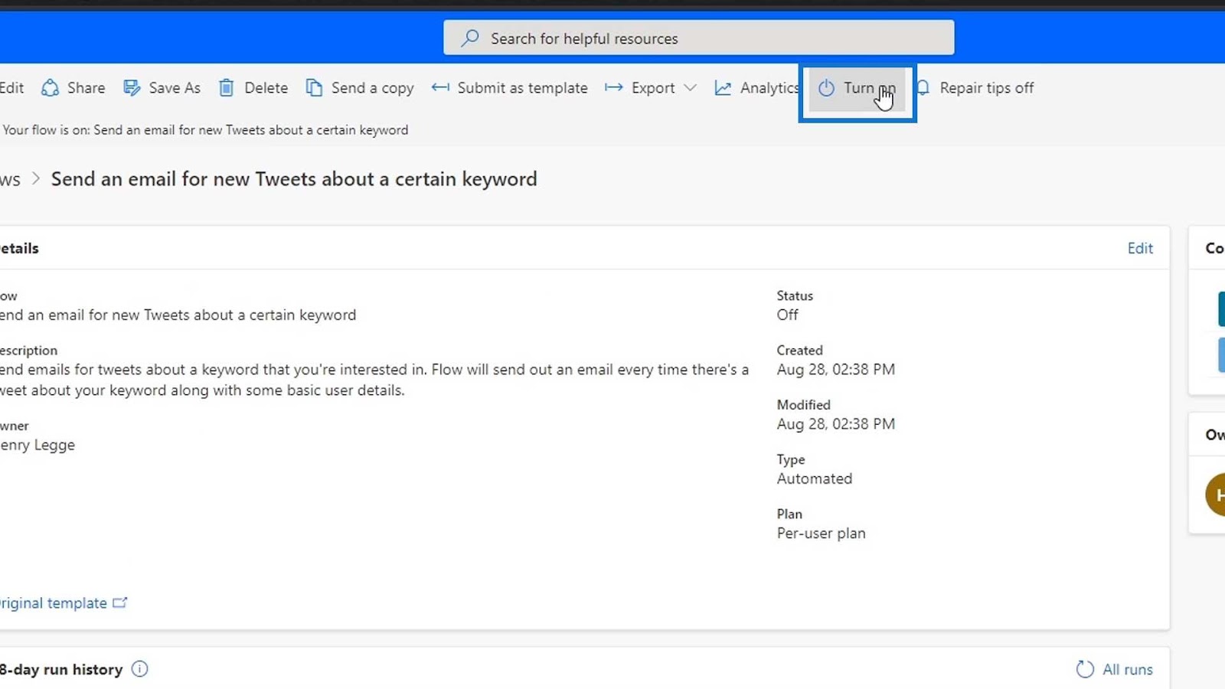Click the run history info icon
Viewport: 1225px width, 689px height.
[139, 669]
